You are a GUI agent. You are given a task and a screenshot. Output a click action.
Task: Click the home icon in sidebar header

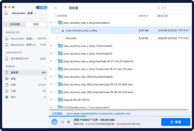pyautogui.click(x=6, y=13)
